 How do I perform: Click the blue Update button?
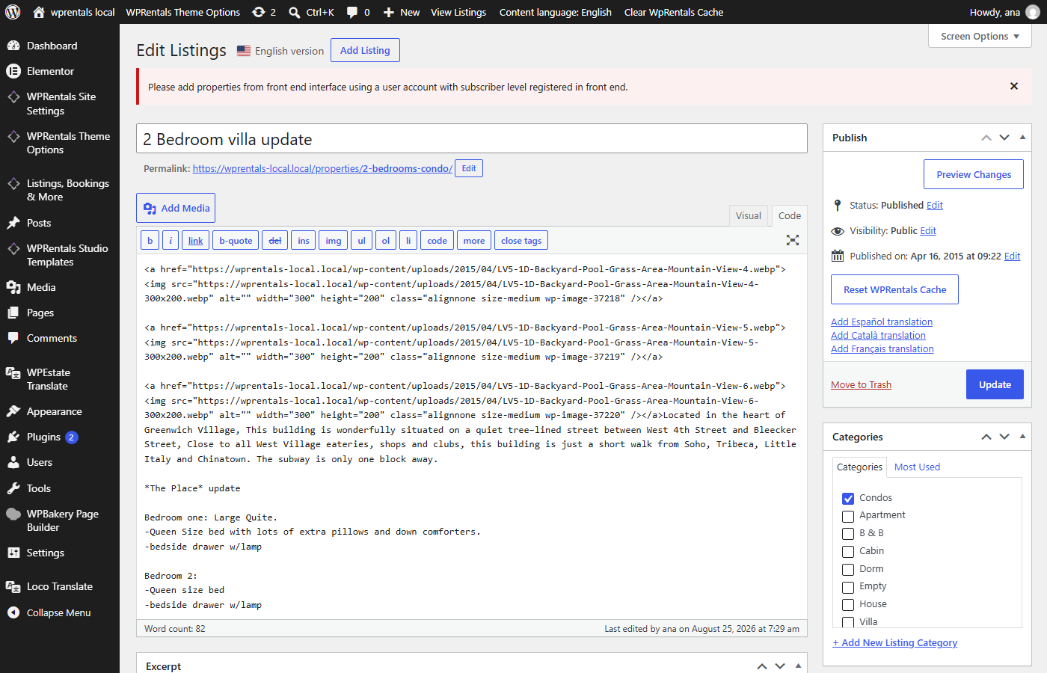coord(995,384)
